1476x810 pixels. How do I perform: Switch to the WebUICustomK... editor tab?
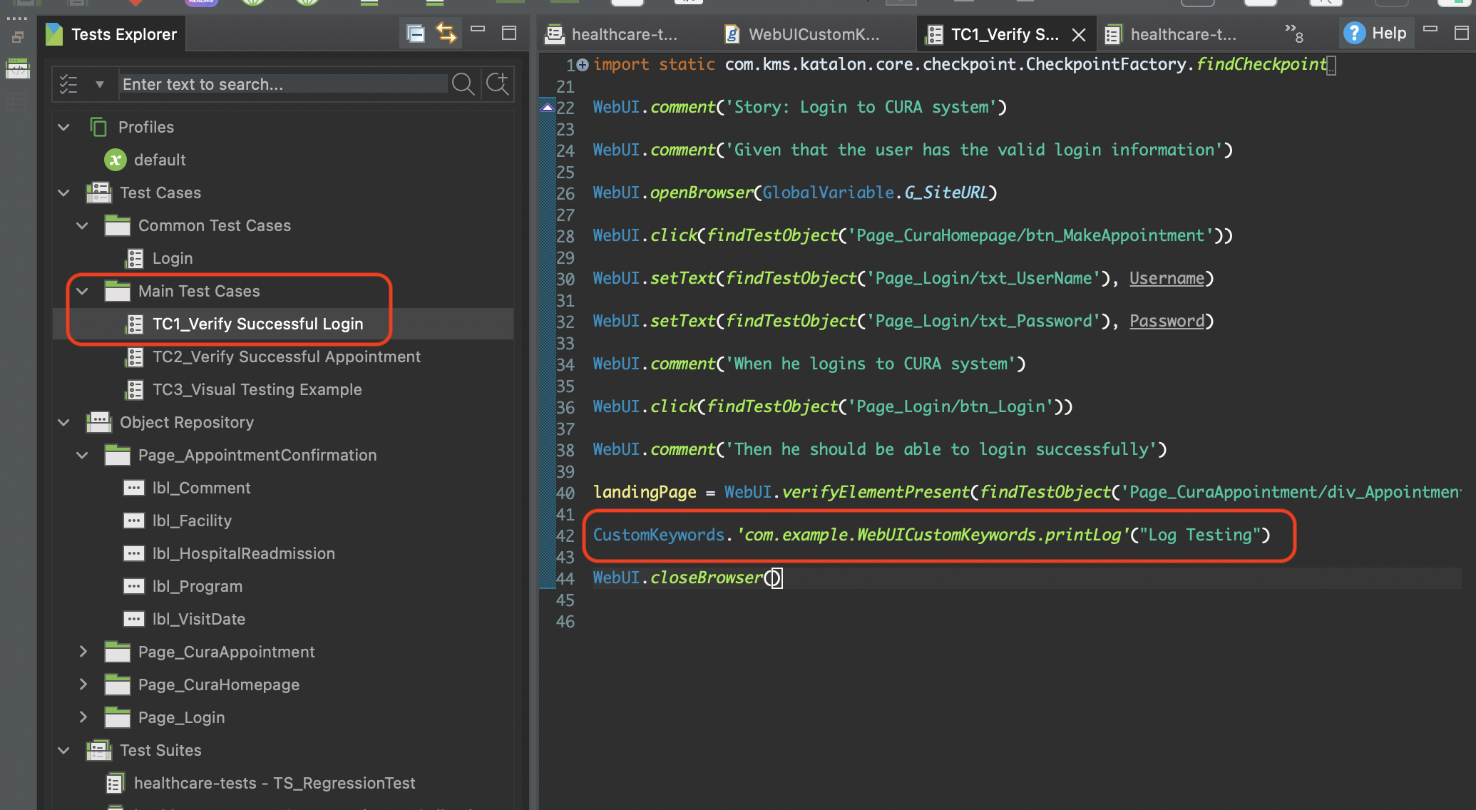pos(803,34)
